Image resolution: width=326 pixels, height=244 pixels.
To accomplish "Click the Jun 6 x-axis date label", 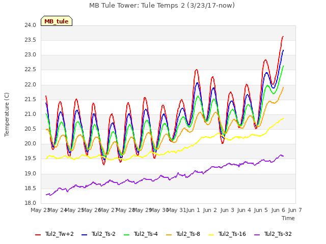I will coord(278,210).
